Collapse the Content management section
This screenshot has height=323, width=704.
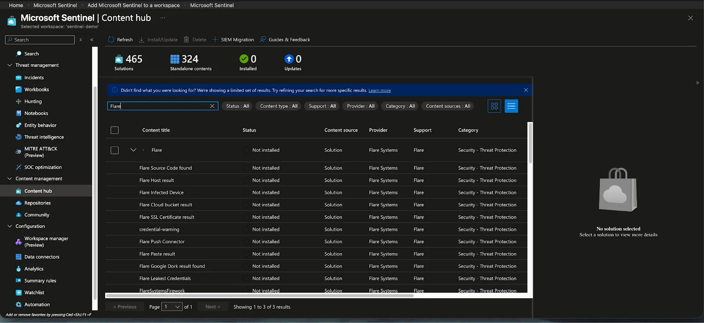click(x=10, y=179)
